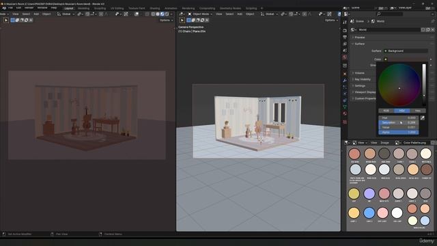Viewport: 437px width, 246px height.
Task: Toggle X-ray in the left viewport
Action: click(x=147, y=14)
